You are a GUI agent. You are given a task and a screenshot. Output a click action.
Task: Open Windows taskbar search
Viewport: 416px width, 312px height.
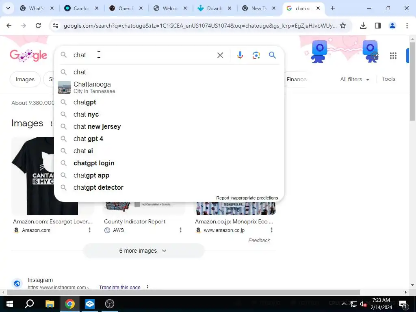pos(29,304)
